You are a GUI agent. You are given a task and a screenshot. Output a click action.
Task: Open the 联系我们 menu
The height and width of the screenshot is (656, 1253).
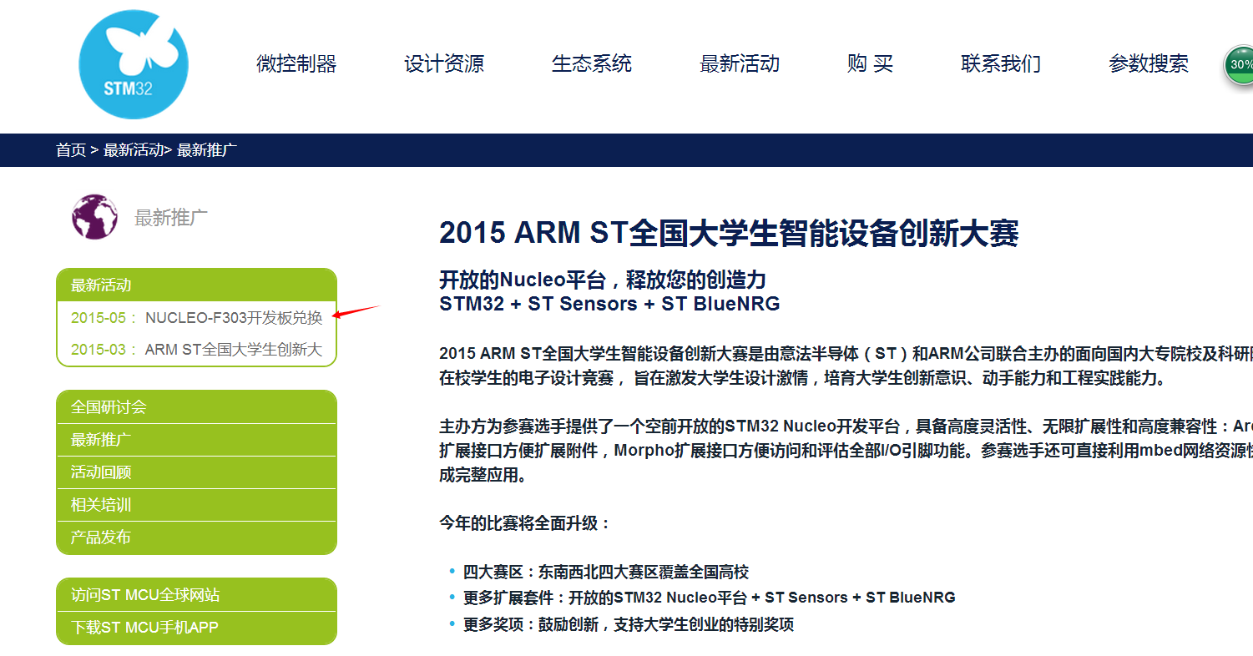(x=1001, y=63)
